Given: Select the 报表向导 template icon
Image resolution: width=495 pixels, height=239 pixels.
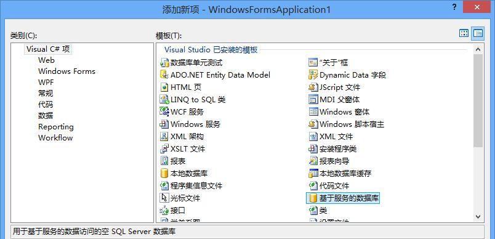Looking at the screenshot, I should pyautogui.click(x=313, y=161).
